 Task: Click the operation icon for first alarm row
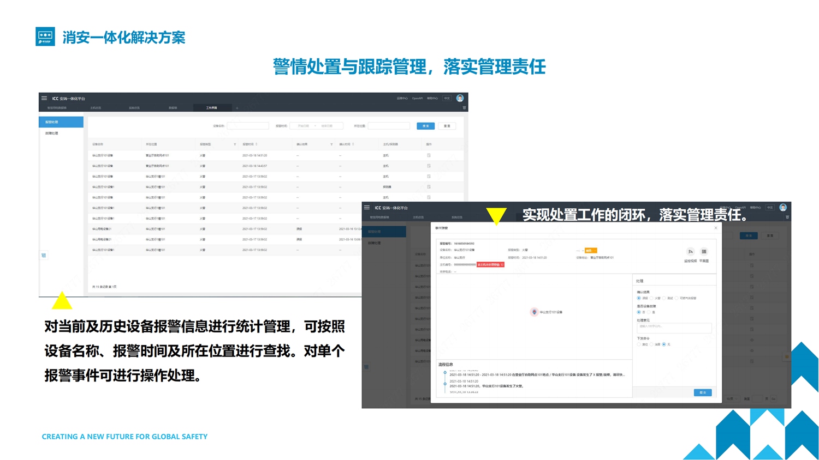point(429,155)
